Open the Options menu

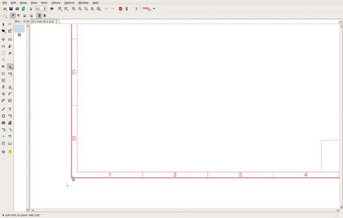69,3
